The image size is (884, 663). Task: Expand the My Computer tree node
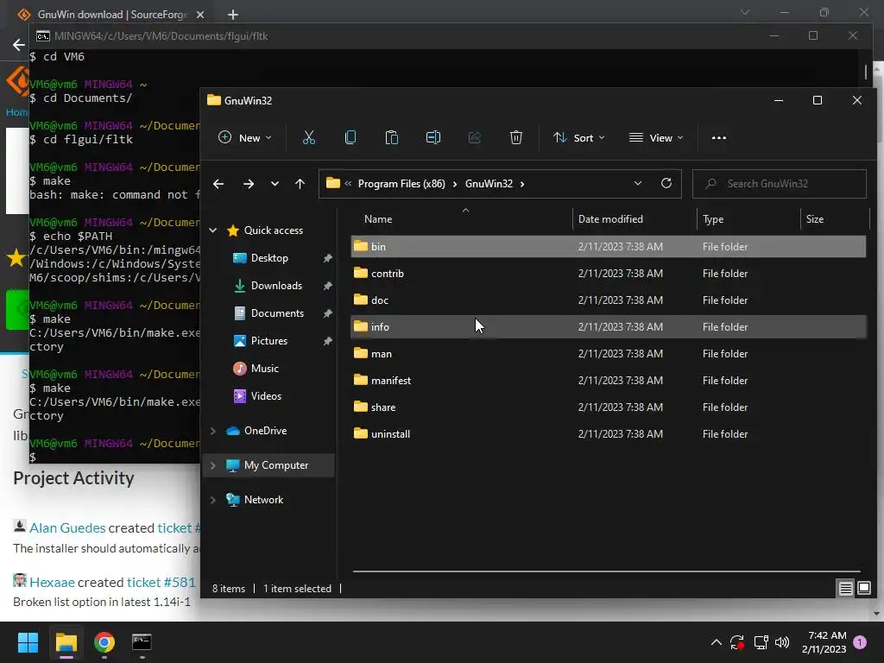[213, 465]
